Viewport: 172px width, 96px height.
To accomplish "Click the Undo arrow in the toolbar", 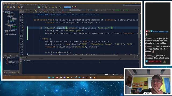I will [x=19, y=7].
